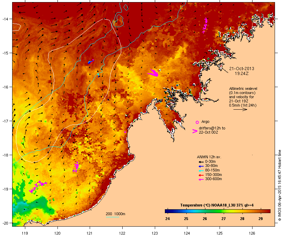Screen dimensions: 284x236
Task: Click the '300-600m' depth label
Action: pyautogui.click(x=213, y=179)
